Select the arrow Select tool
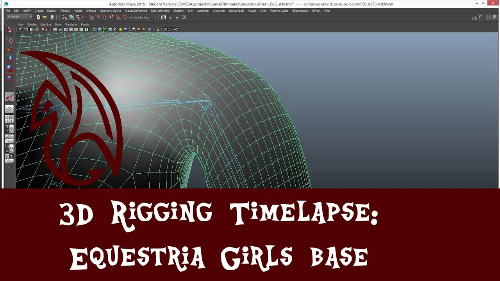Screen dimensions: 500x281 9,30
